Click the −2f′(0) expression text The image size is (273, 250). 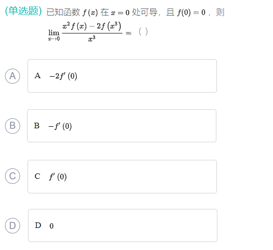tap(64, 76)
